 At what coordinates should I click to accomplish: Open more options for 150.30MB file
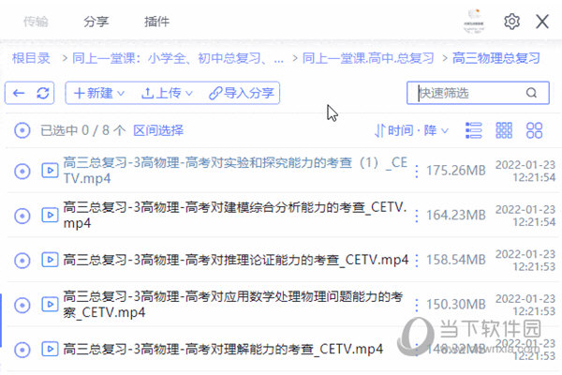pos(417,305)
